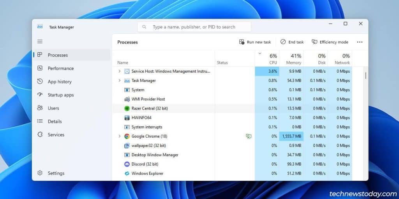Select the wallpaper32 (32 bit) name
This screenshot has height=199, width=399.
point(148,146)
